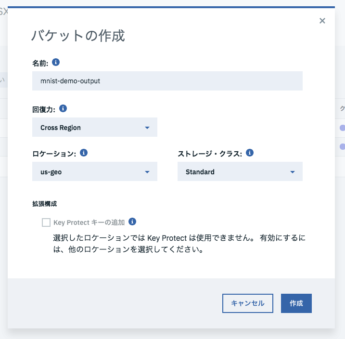Click the info icon beside 回復力
345x339 pixels.
tap(63, 108)
